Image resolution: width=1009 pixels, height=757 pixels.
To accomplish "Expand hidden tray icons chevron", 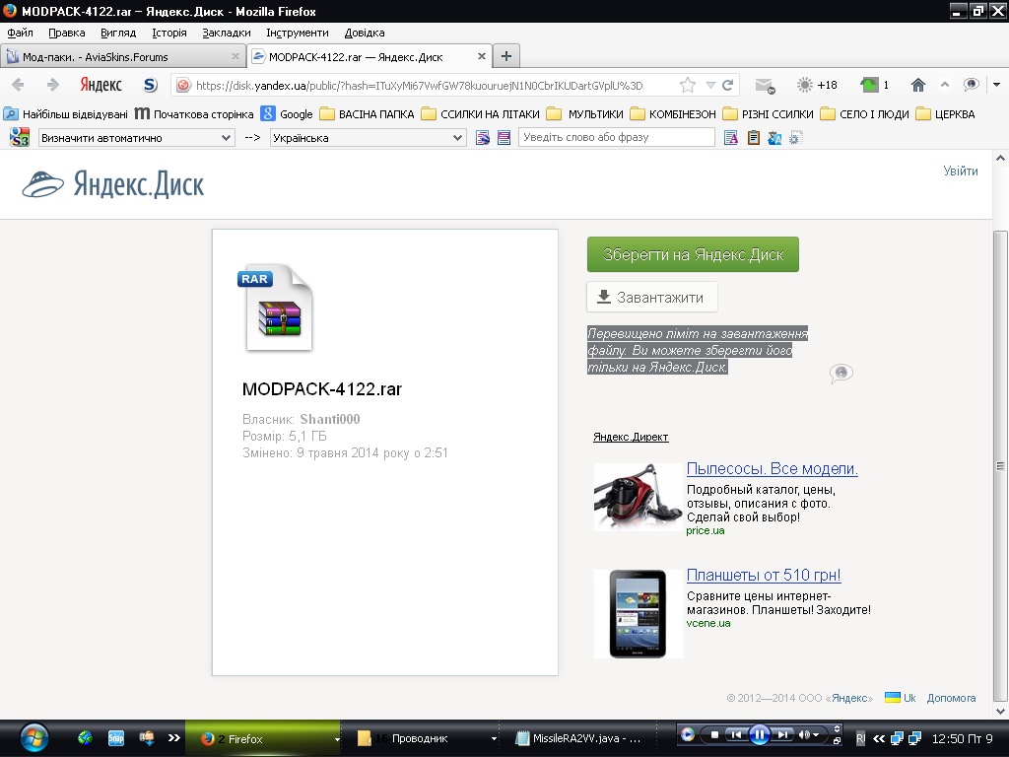I will coord(878,738).
